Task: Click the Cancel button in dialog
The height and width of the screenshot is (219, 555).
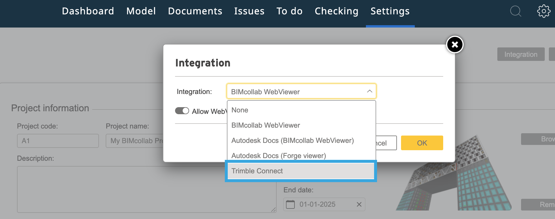Action: [x=386, y=143]
